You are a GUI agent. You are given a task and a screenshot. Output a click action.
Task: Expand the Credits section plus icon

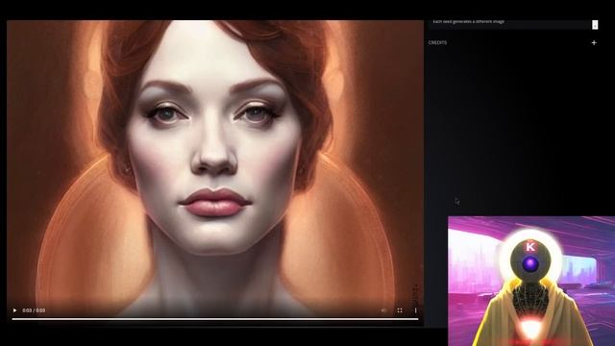click(x=594, y=42)
